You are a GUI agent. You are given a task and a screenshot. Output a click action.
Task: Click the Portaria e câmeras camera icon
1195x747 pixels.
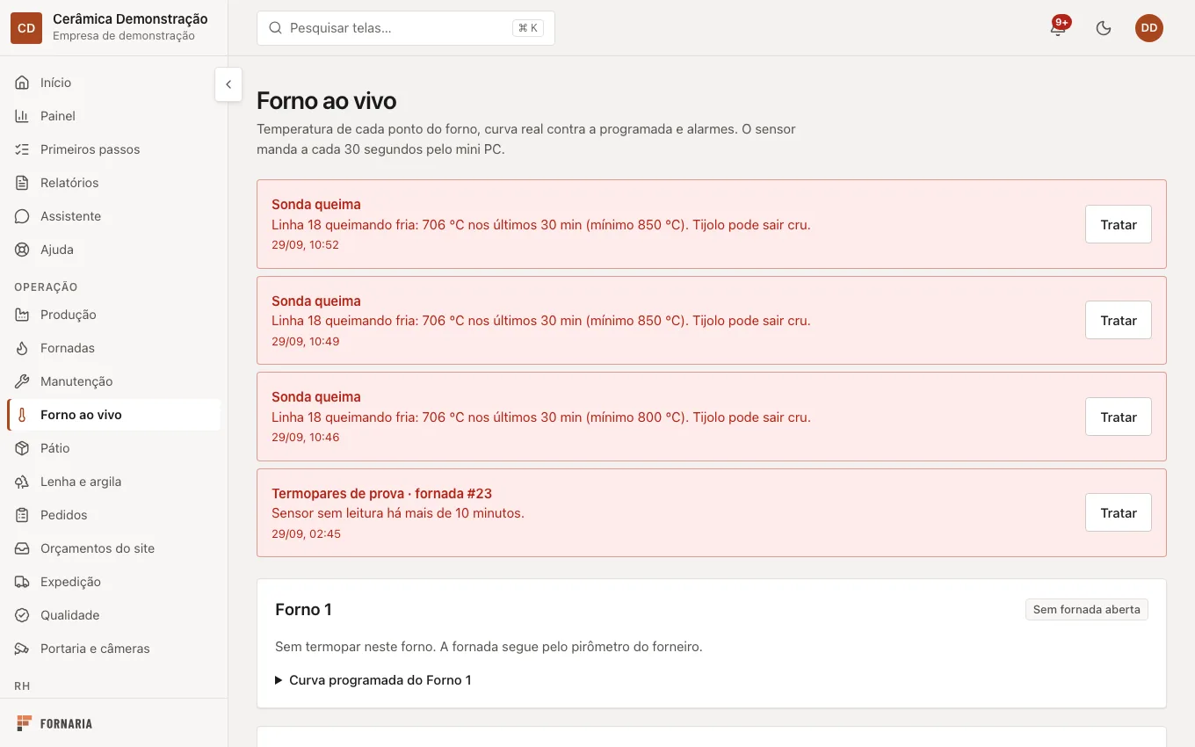[23, 649]
